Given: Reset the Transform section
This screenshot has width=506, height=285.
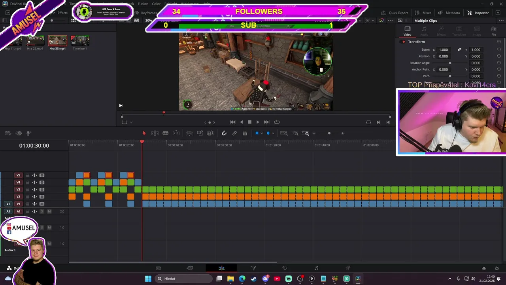Looking at the screenshot, I should coord(499,42).
